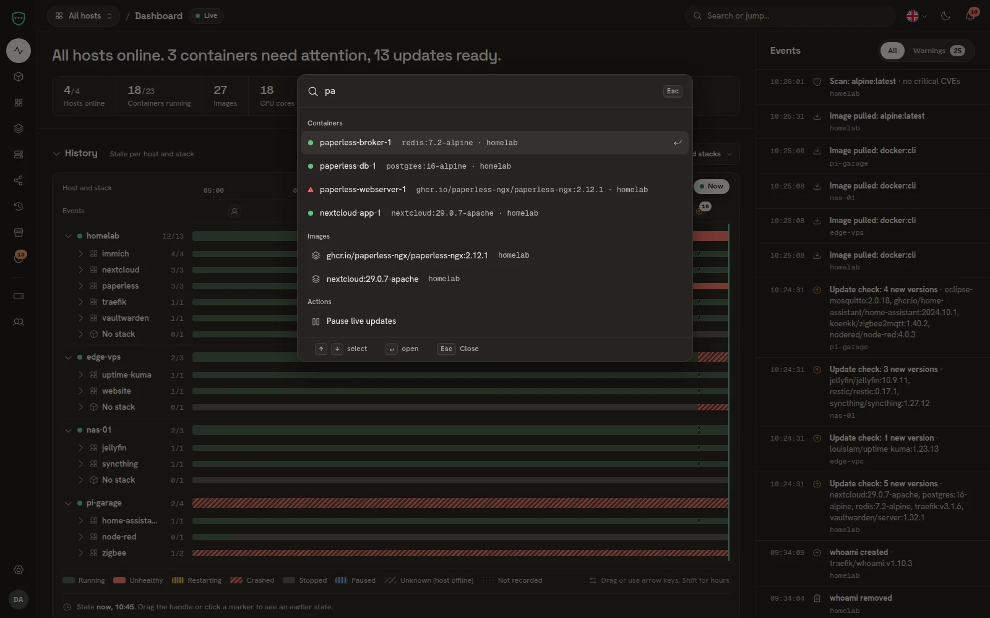Select nextcloud-app-1 container result
Viewport: 990px width, 618px height.
(x=495, y=213)
